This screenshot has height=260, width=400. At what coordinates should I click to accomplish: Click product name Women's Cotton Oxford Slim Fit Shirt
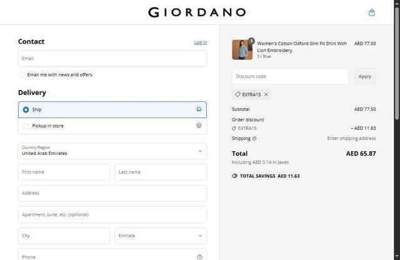302,47
